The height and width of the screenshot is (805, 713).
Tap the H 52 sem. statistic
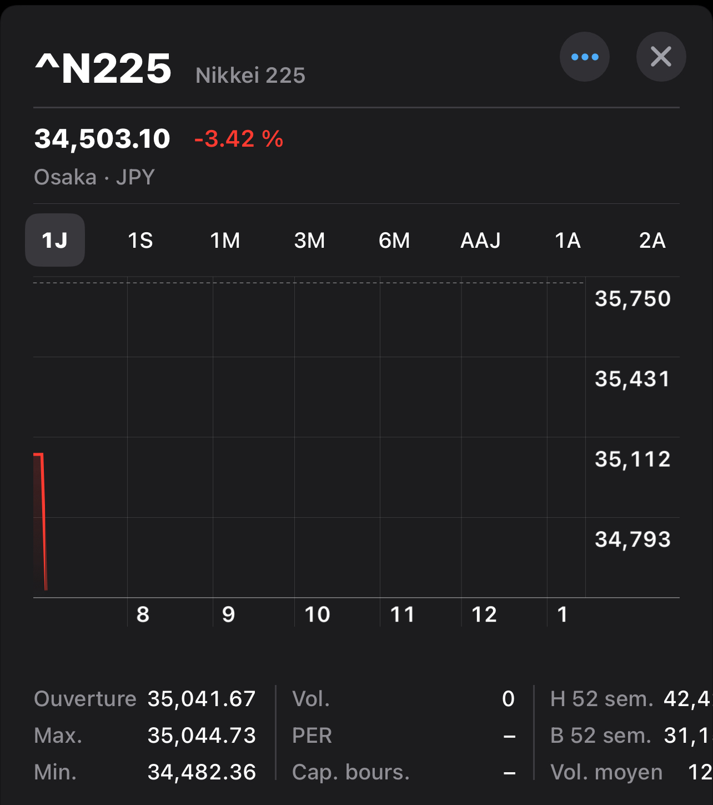602,699
